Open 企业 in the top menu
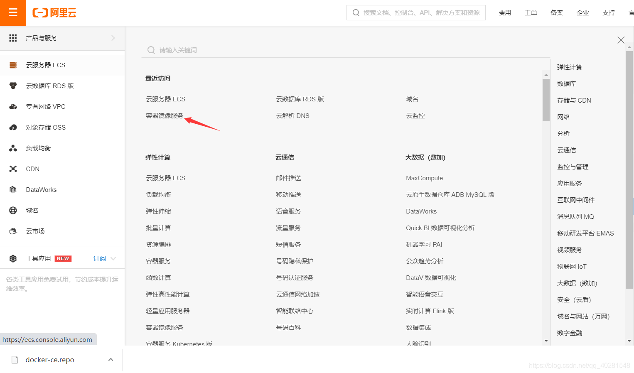 583,13
